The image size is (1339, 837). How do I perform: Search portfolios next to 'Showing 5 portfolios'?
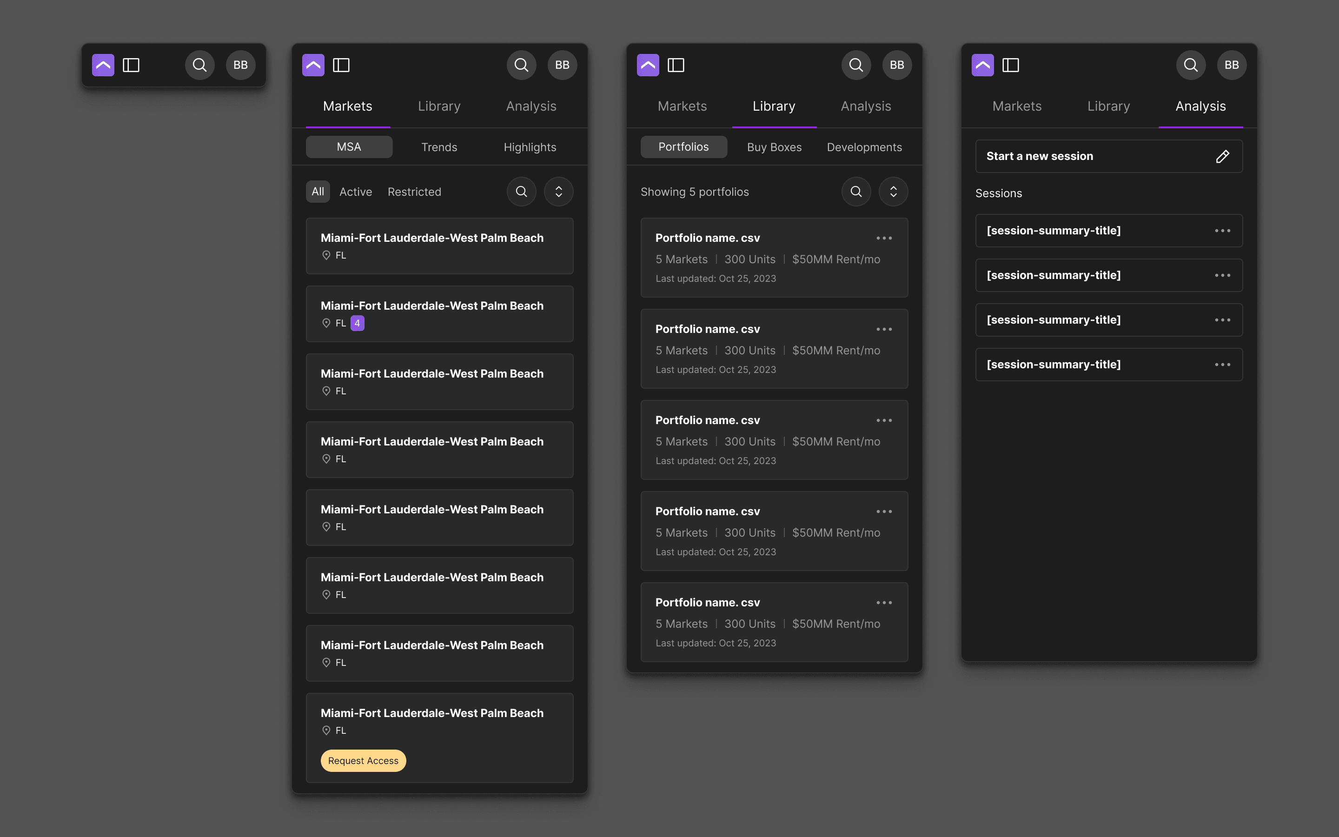pyautogui.click(x=856, y=192)
